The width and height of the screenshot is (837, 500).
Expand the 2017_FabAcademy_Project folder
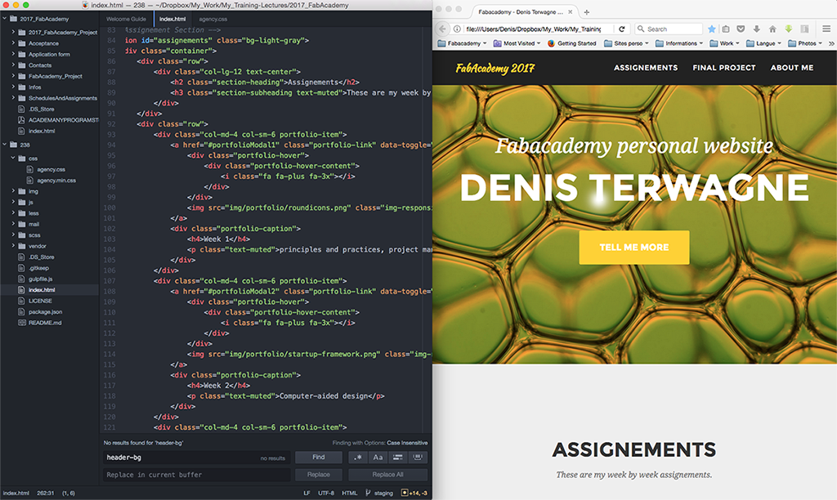click(13, 32)
